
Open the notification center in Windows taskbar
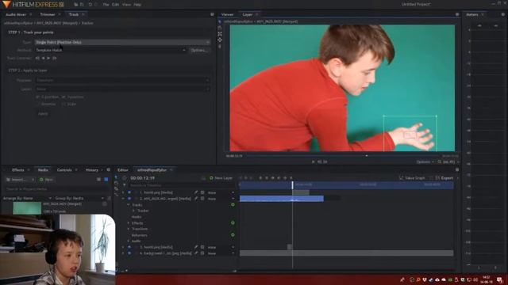(x=500, y=279)
